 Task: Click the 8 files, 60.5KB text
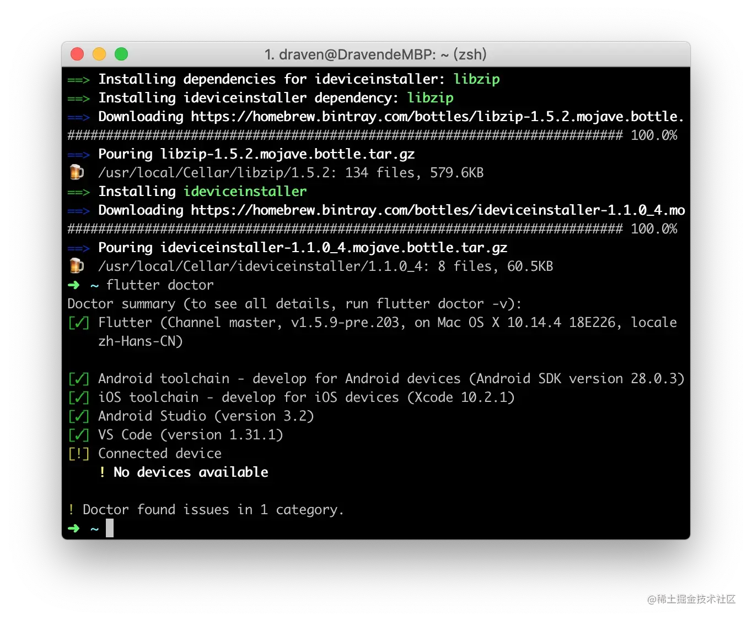[496, 266]
